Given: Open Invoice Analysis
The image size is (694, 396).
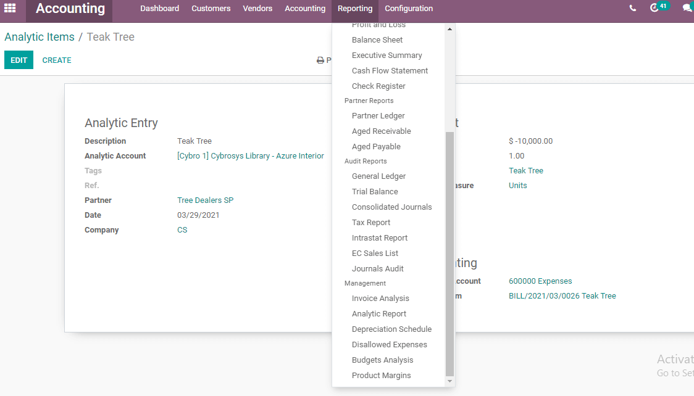Looking at the screenshot, I should [x=380, y=299].
